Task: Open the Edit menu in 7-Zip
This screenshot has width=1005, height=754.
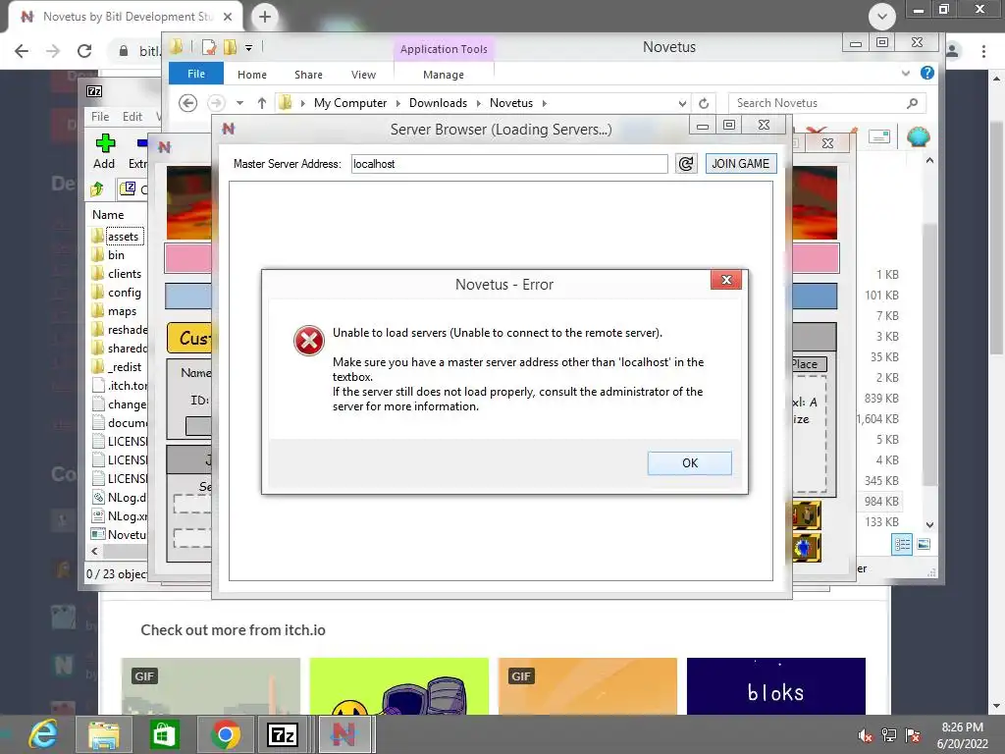Action: (x=132, y=117)
